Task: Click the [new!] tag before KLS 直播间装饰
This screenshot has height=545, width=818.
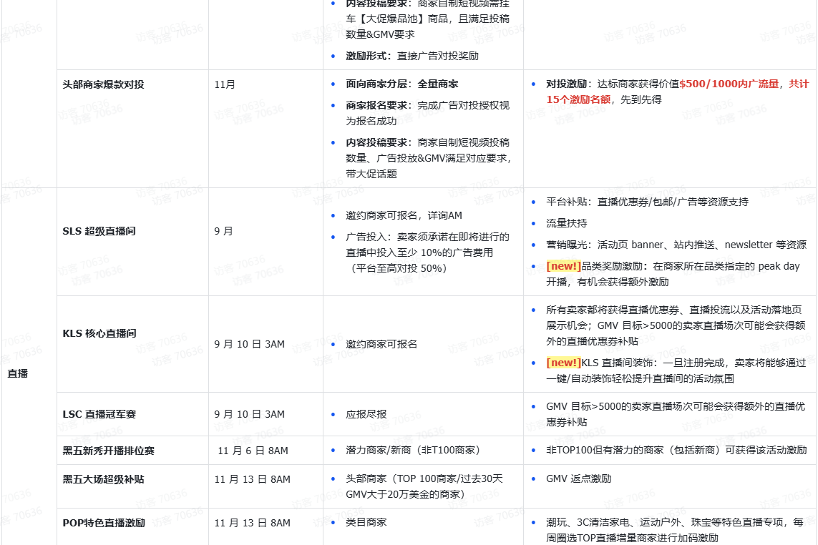Action: [563, 363]
